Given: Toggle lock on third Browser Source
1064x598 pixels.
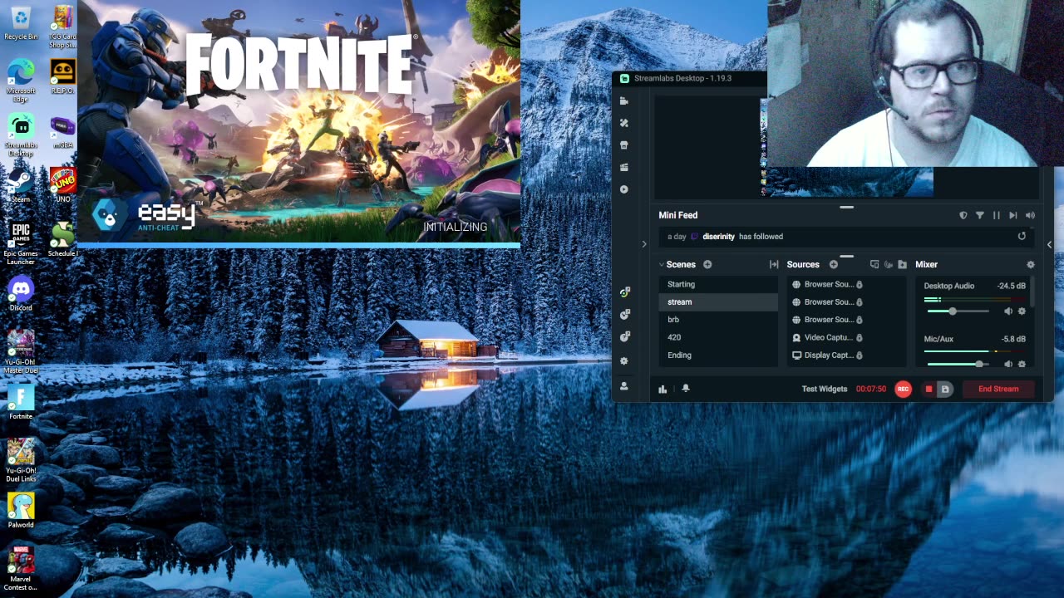Looking at the screenshot, I should point(860,320).
